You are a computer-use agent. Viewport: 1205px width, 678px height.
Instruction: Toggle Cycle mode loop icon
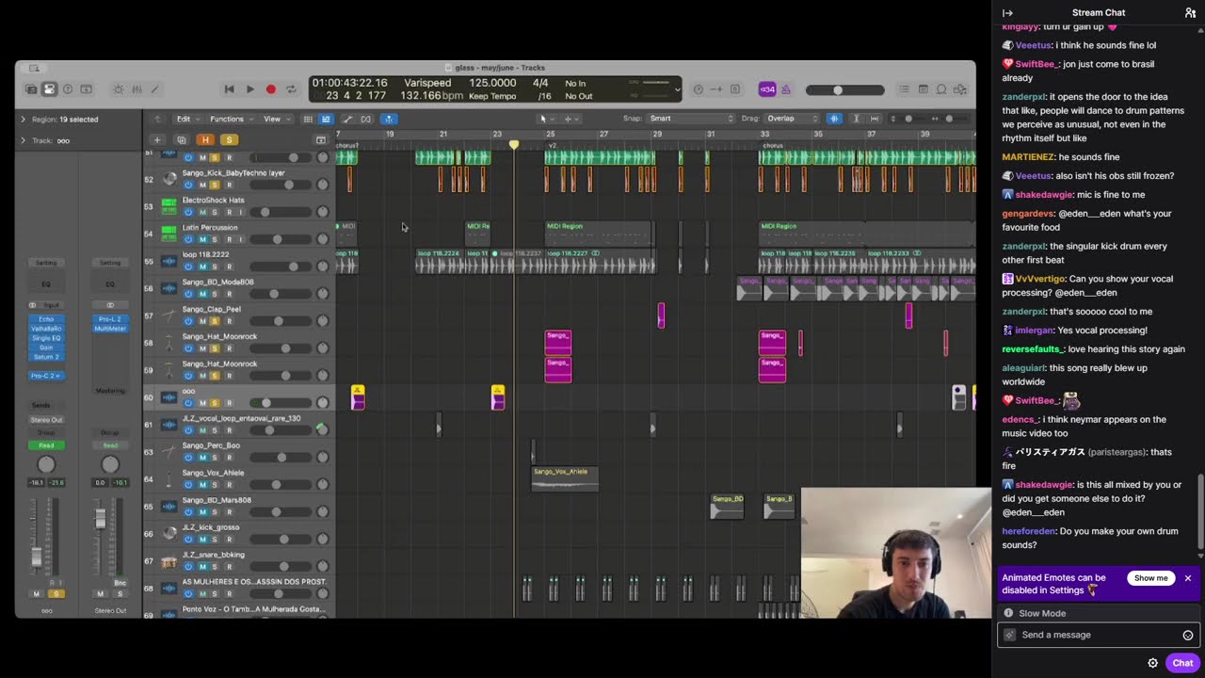[x=291, y=89]
